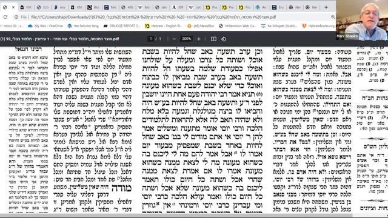Open the DRUDGE REPORT bookmark
The image size is (388, 218).
[x=122, y=25]
